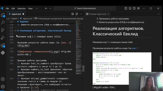
Task: Open editor More Actions ellipsis
Action: coord(81,14)
